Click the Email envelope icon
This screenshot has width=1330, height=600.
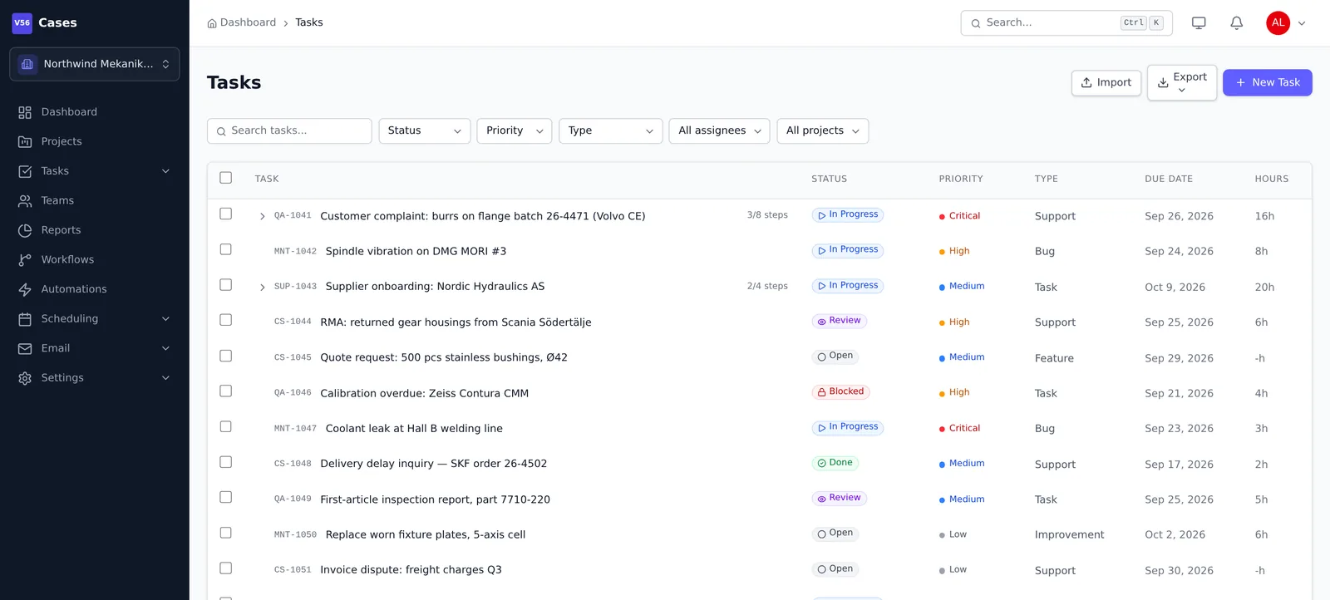(25, 348)
